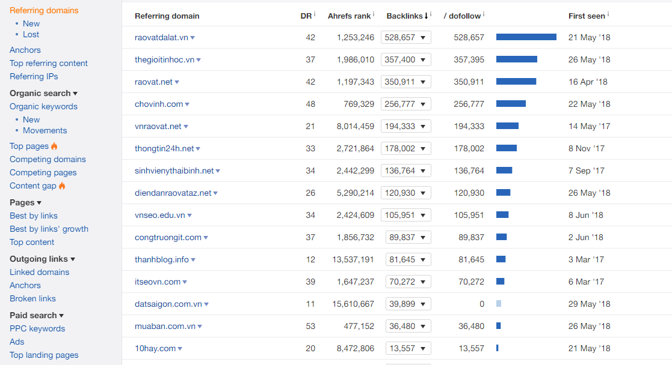Click the dofollow bar for raovatdalat.vn
The image size is (672, 365).
pos(526,37)
